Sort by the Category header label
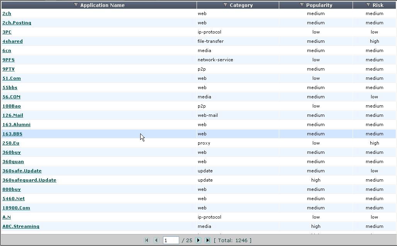 point(241,5)
